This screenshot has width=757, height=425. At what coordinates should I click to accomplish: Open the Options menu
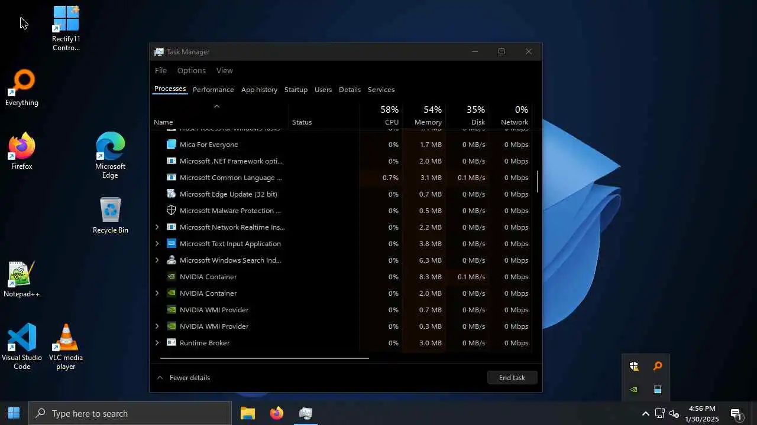[x=192, y=70]
